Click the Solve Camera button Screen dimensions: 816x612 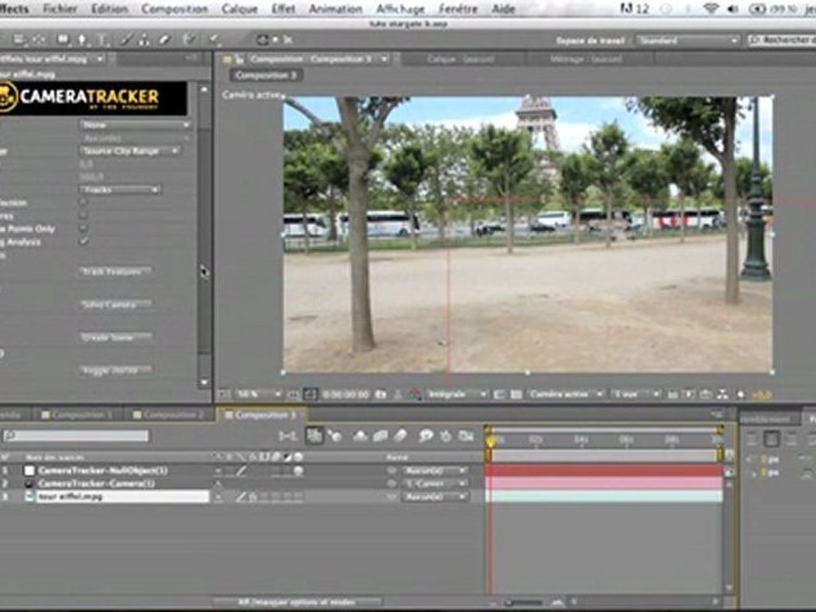click(x=115, y=303)
